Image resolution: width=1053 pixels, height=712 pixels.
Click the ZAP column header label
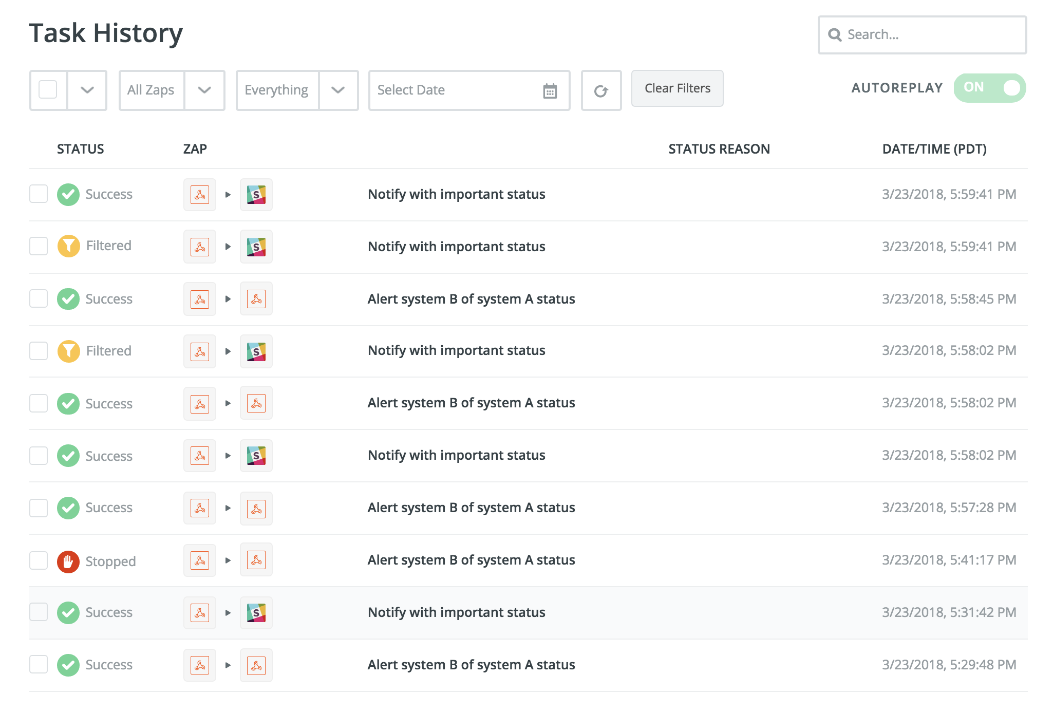[197, 148]
